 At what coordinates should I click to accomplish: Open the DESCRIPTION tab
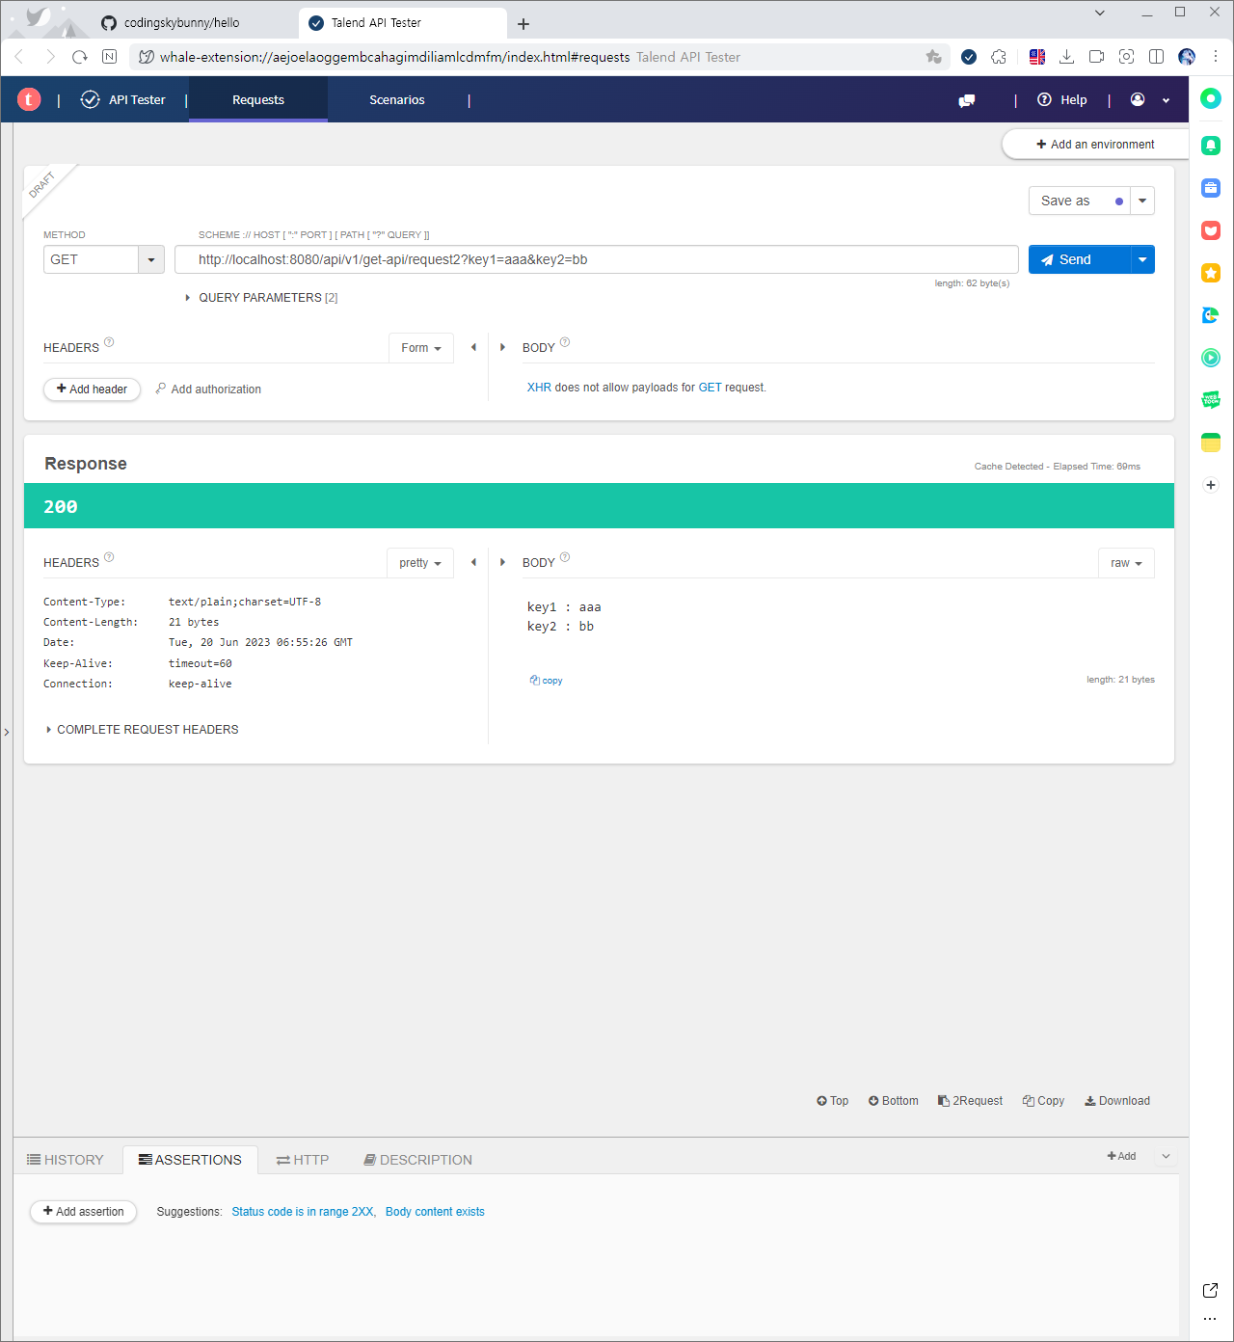point(418,1160)
